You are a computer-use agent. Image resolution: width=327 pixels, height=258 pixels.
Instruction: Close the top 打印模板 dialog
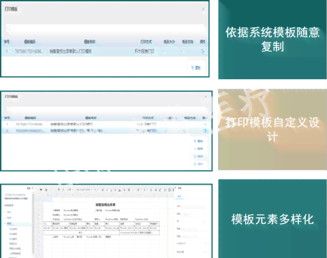pos(203,9)
